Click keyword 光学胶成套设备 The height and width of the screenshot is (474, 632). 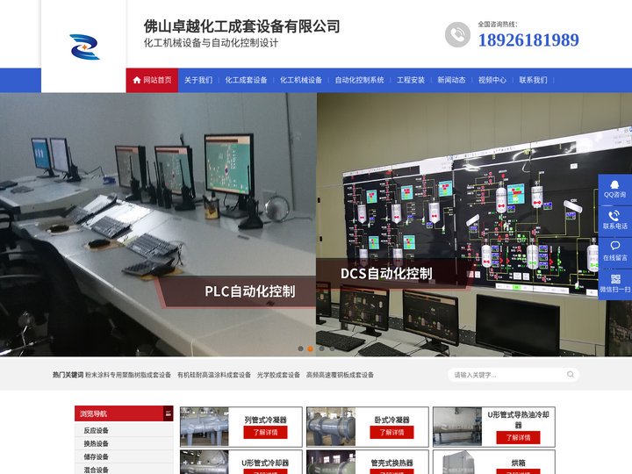pos(278,375)
